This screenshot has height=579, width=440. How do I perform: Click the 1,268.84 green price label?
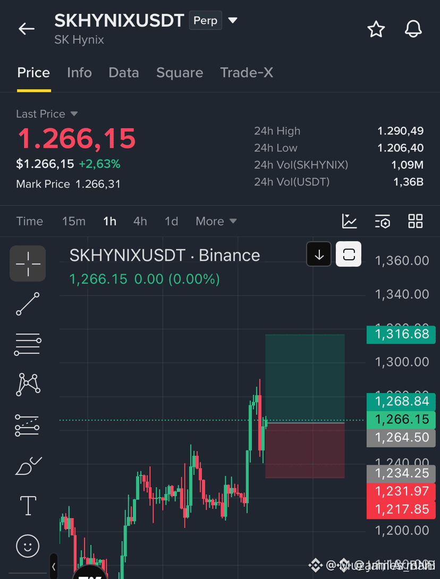401,402
